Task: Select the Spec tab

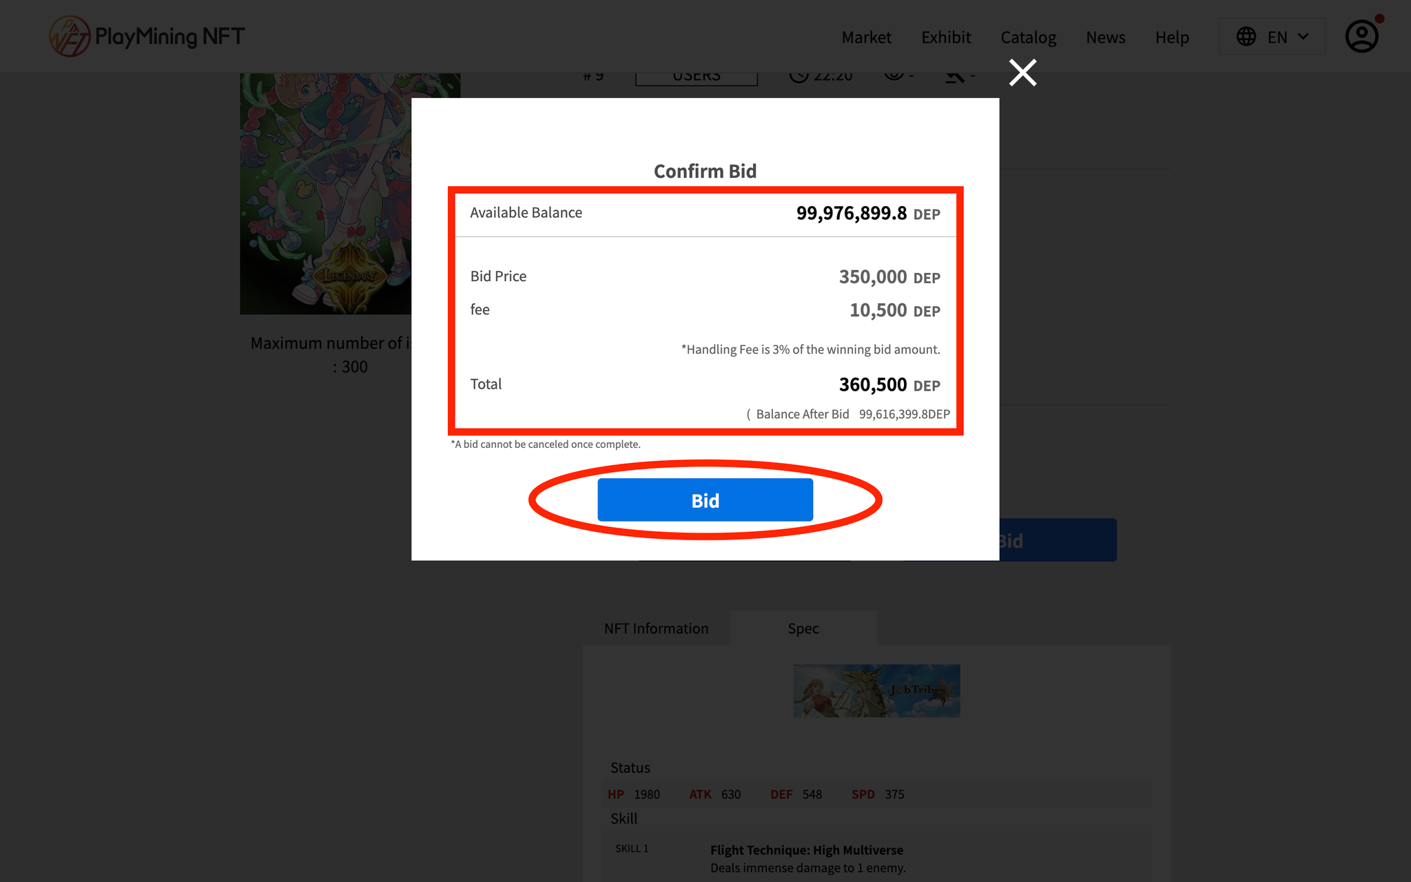Action: 803,628
